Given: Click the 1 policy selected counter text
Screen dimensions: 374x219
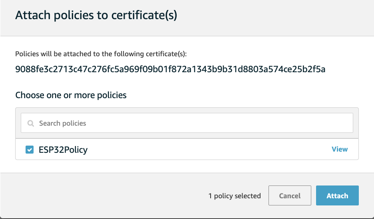Looking at the screenshot, I should pyautogui.click(x=235, y=196).
